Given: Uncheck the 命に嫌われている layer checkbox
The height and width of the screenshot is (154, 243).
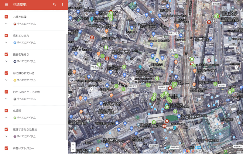Looking at the screenshot, I should pos(6,73).
